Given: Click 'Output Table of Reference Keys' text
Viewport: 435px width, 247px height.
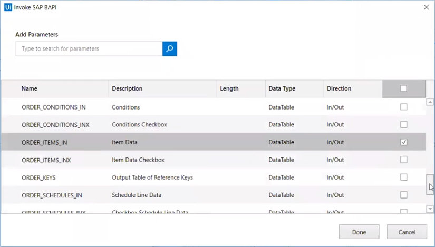Looking at the screenshot, I should [152, 177].
